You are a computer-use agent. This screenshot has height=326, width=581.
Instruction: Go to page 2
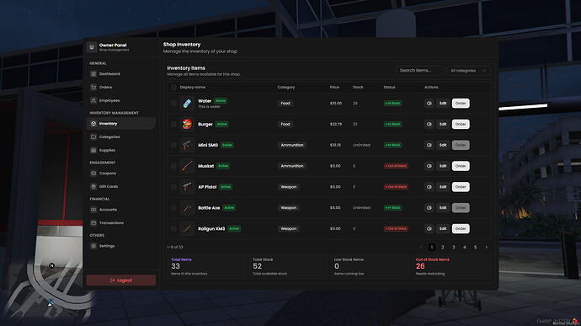tap(442, 247)
